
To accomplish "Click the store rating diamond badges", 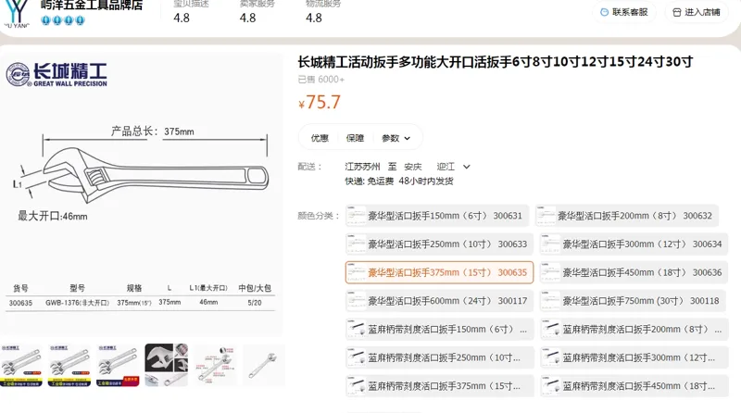I will 62,20.
